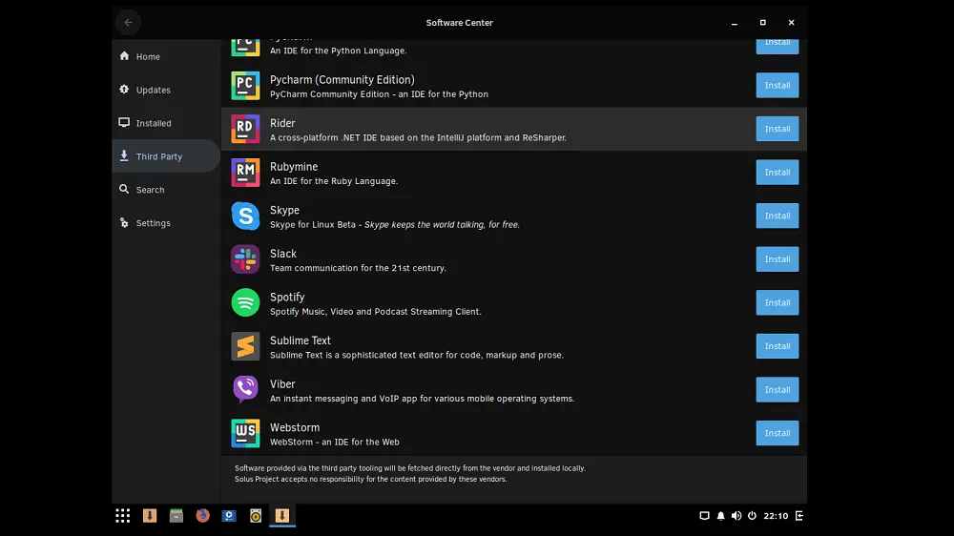Click the Installed monitor icon

(x=124, y=122)
